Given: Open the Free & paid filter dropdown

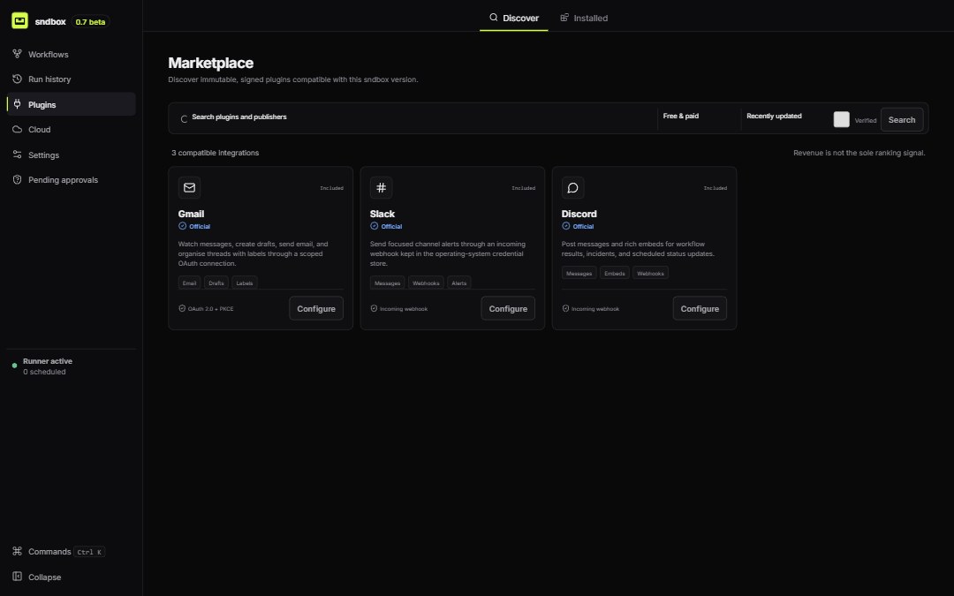Looking at the screenshot, I should click(699, 117).
